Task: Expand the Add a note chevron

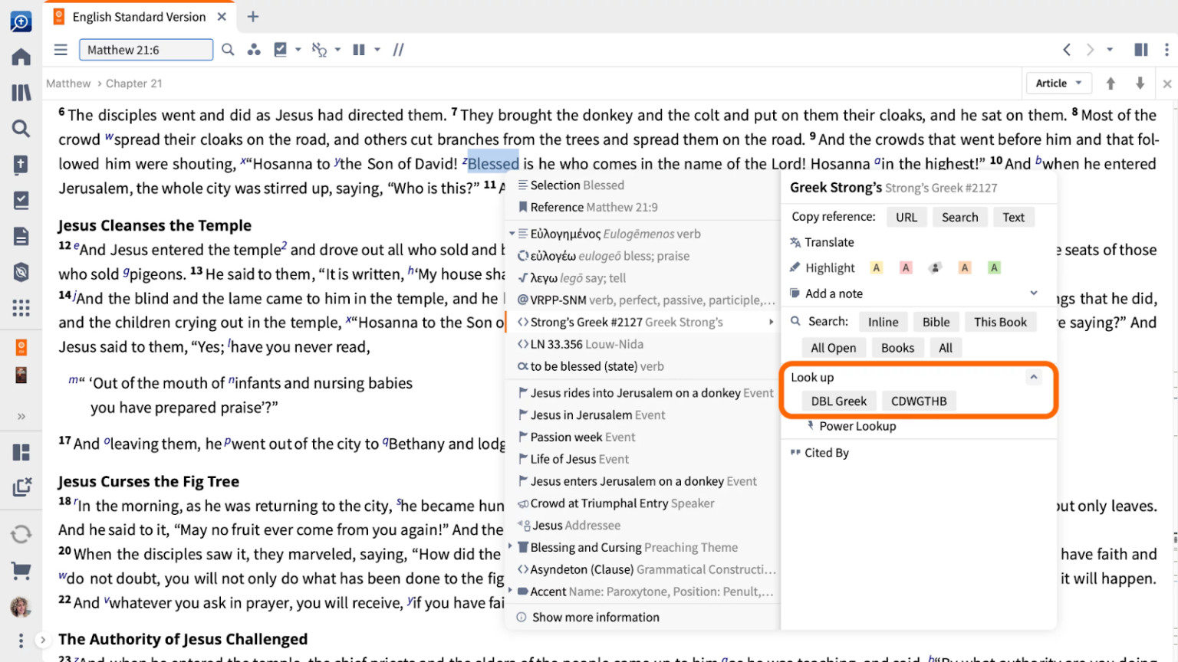Action: click(1033, 293)
